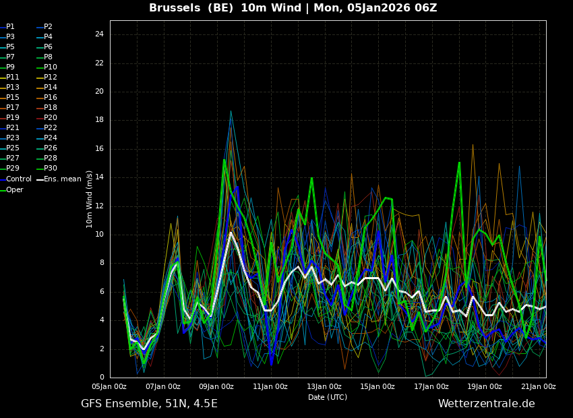Click the 21Jan 00z date tick
Viewport: 573px width, 418px height.
click(539, 386)
